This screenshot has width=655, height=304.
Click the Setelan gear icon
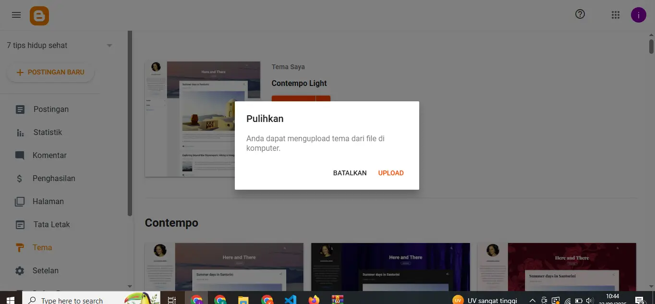20,271
